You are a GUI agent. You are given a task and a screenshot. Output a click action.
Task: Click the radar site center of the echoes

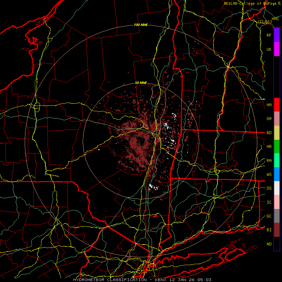coord(141,141)
